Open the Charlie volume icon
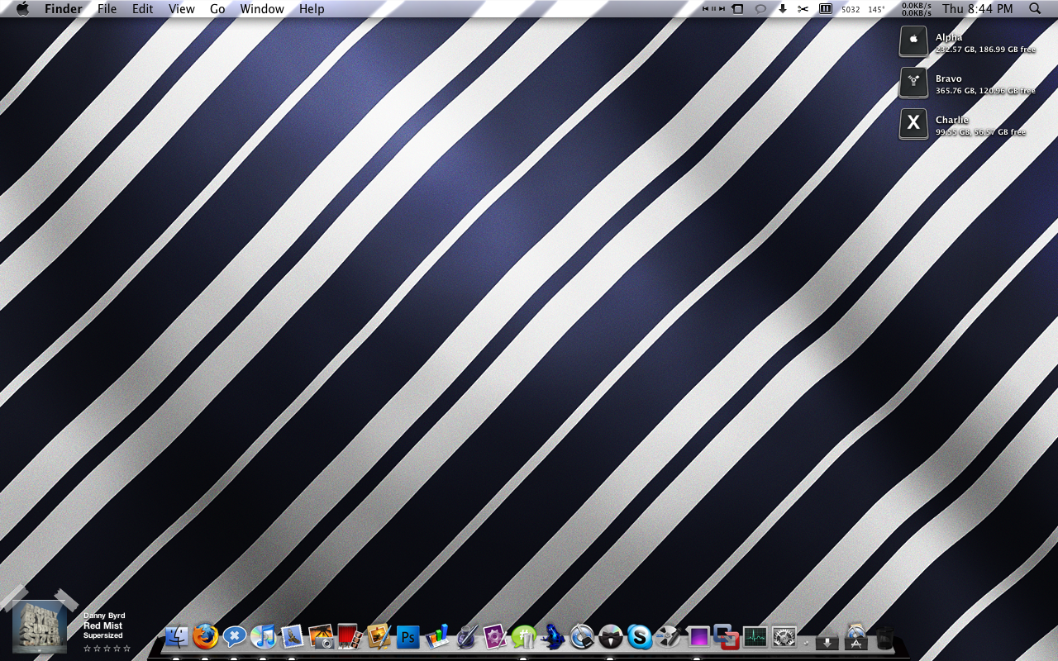The image size is (1058, 661). coord(913,124)
